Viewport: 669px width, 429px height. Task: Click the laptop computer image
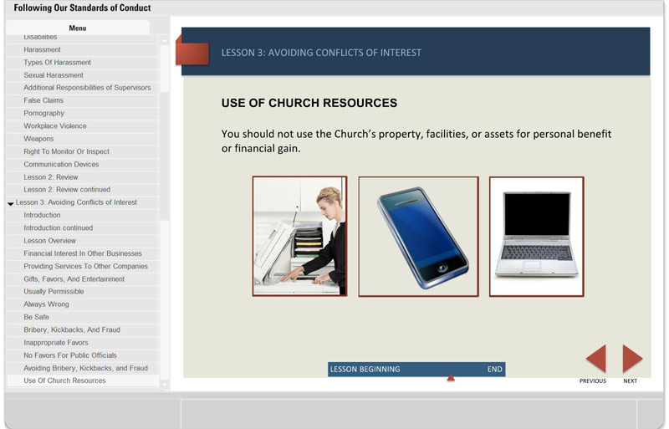click(536, 236)
